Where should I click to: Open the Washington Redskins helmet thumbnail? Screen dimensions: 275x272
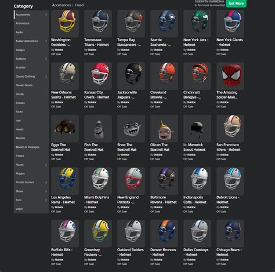pyautogui.click(x=65, y=24)
